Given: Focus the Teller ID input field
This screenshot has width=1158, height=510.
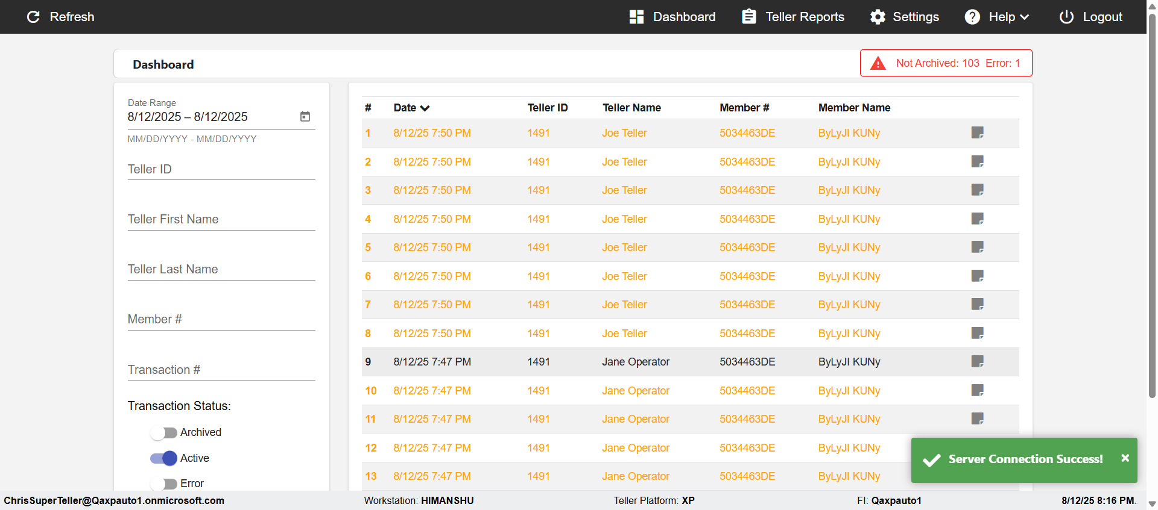Looking at the screenshot, I should (221, 169).
